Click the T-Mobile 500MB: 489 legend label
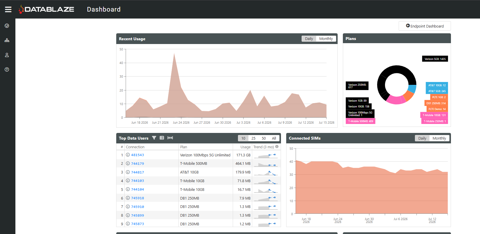The width and height of the screenshot is (480, 234). point(361,121)
